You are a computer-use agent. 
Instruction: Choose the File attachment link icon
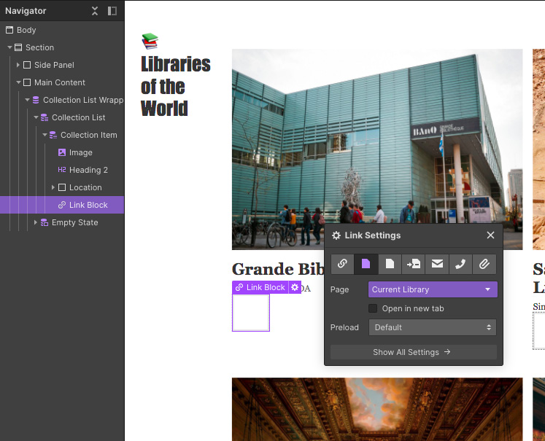(x=484, y=264)
